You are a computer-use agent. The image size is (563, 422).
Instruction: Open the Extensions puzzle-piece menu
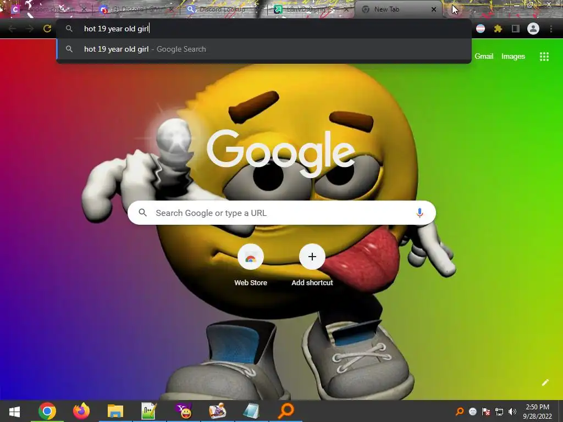pyautogui.click(x=498, y=29)
